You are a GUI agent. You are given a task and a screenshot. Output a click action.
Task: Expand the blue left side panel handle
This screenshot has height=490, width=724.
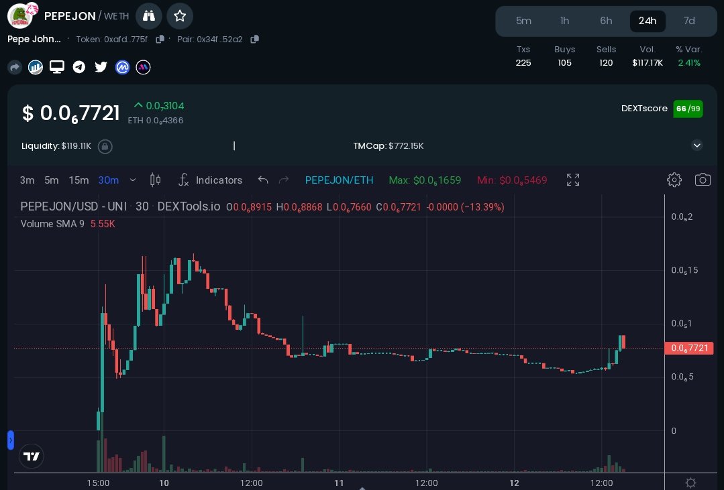11,440
